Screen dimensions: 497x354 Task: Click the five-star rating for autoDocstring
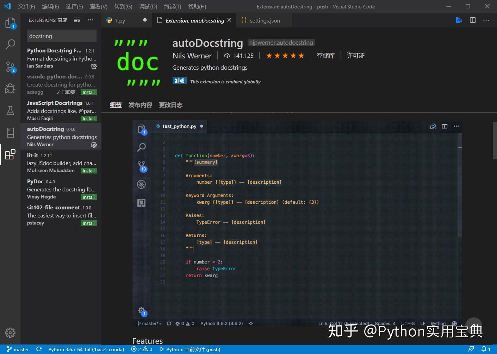click(285, 55)
